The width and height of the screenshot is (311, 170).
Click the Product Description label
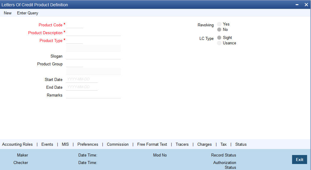[x=45, y=33]
